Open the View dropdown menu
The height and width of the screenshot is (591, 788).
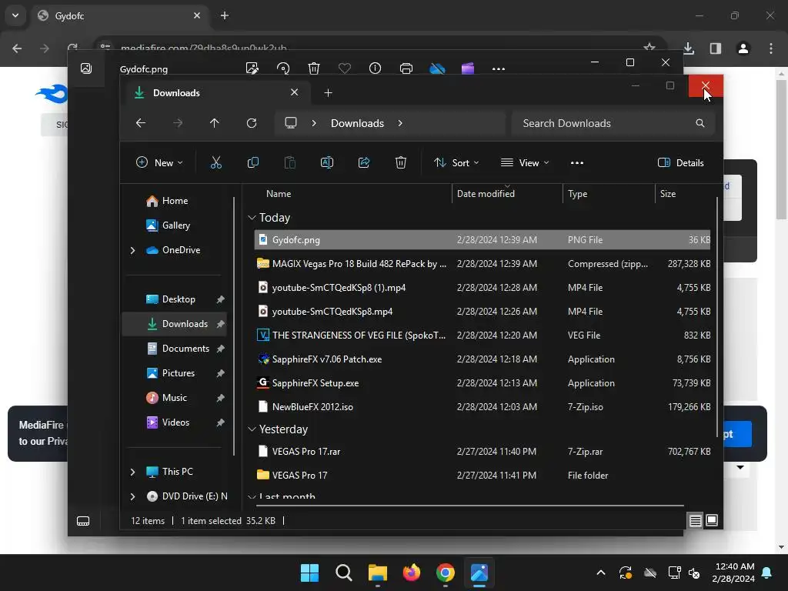(525, 162)
